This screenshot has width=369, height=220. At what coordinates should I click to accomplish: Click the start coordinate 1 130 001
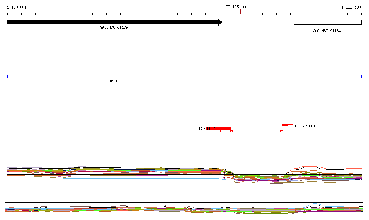(17, 7)
